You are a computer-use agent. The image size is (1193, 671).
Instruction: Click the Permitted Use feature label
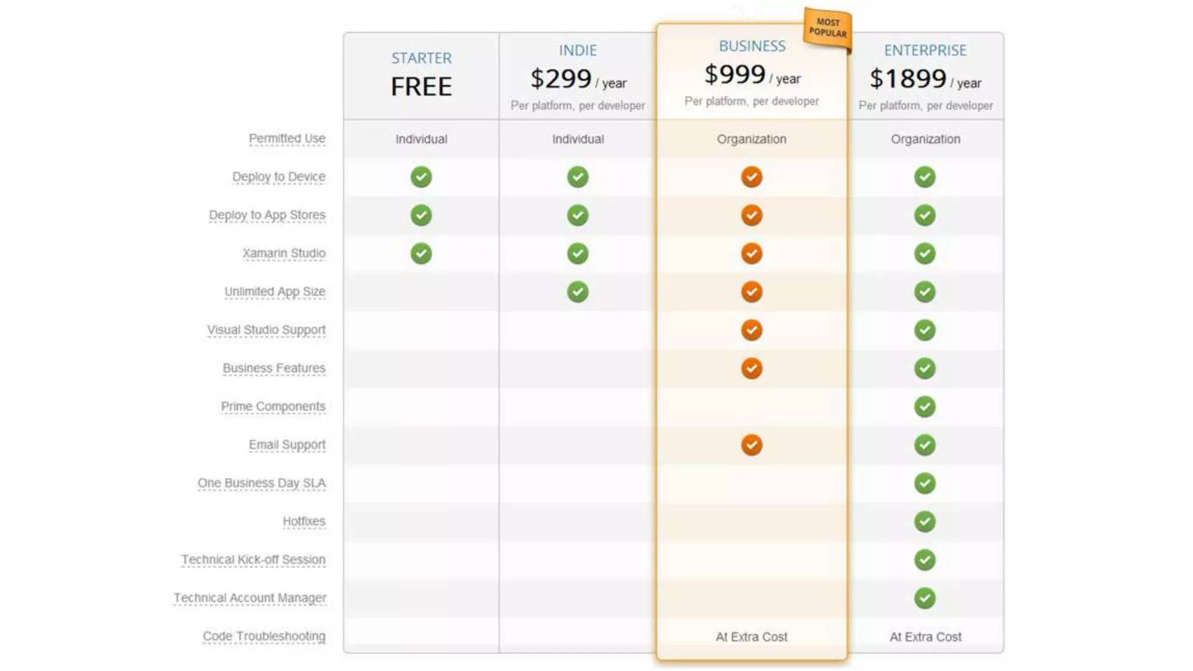(287, 139)
